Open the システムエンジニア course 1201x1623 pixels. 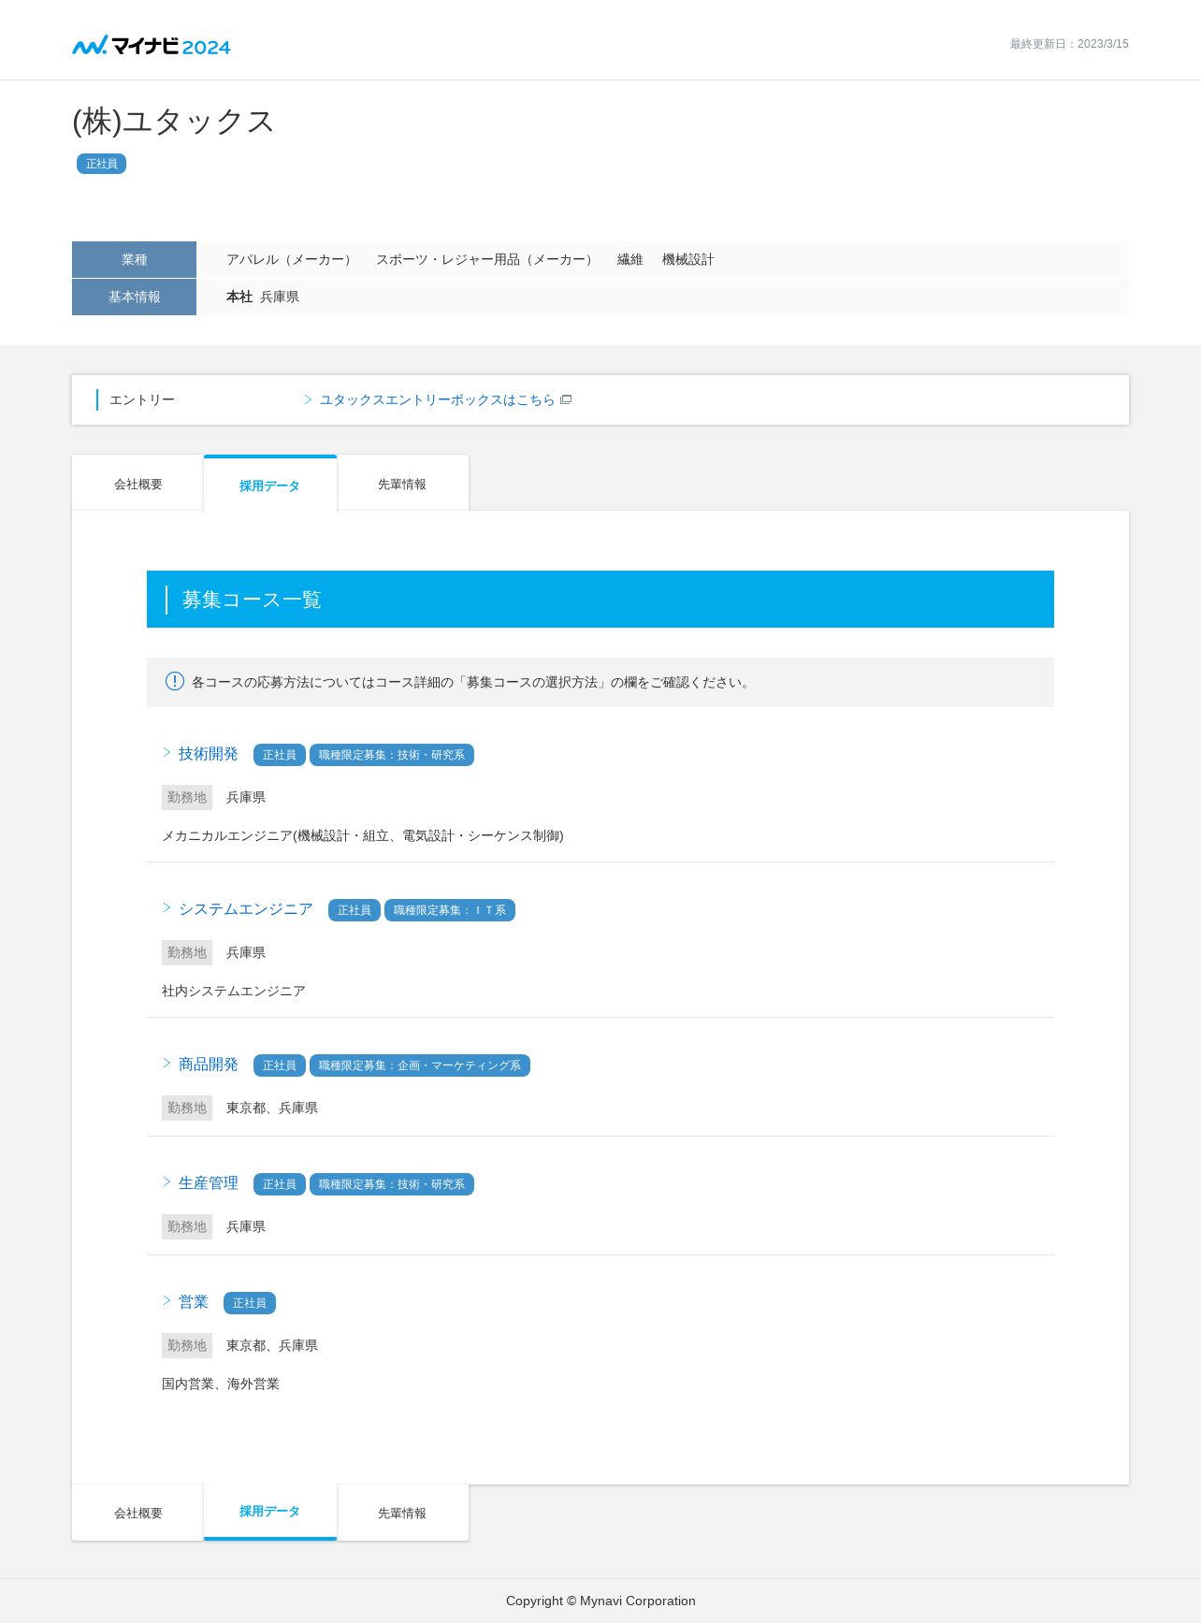pos(245,909)
